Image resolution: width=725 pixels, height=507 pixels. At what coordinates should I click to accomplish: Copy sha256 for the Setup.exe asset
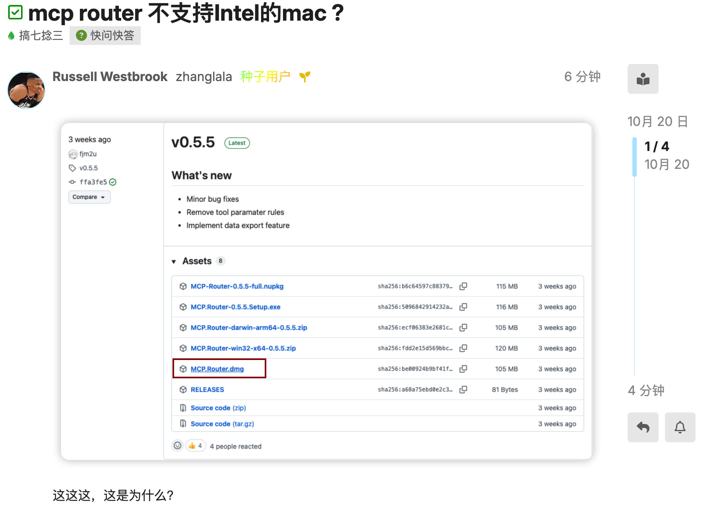click(463, 307)
